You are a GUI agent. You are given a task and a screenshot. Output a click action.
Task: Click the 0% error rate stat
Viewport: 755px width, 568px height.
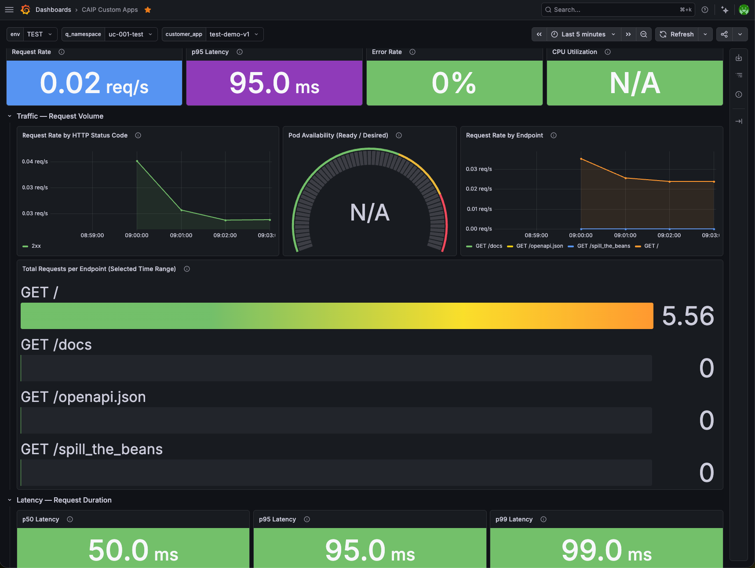point(454,83)
